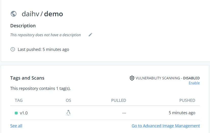The height and width of the screenshot is (133, 210).
Task: Click the vulnerability scanning shield icon
Action: (x=132, y=78)
